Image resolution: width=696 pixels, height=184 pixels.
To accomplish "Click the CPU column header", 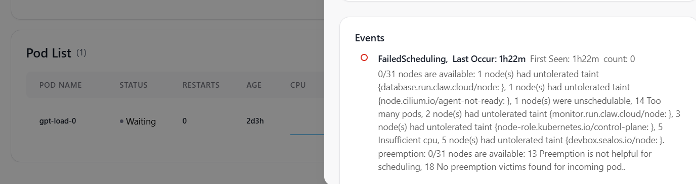I will pos(298,85).
